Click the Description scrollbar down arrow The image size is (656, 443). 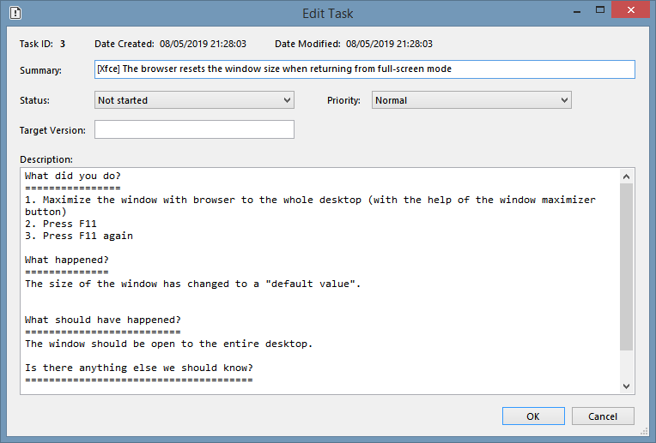(626, 386)
